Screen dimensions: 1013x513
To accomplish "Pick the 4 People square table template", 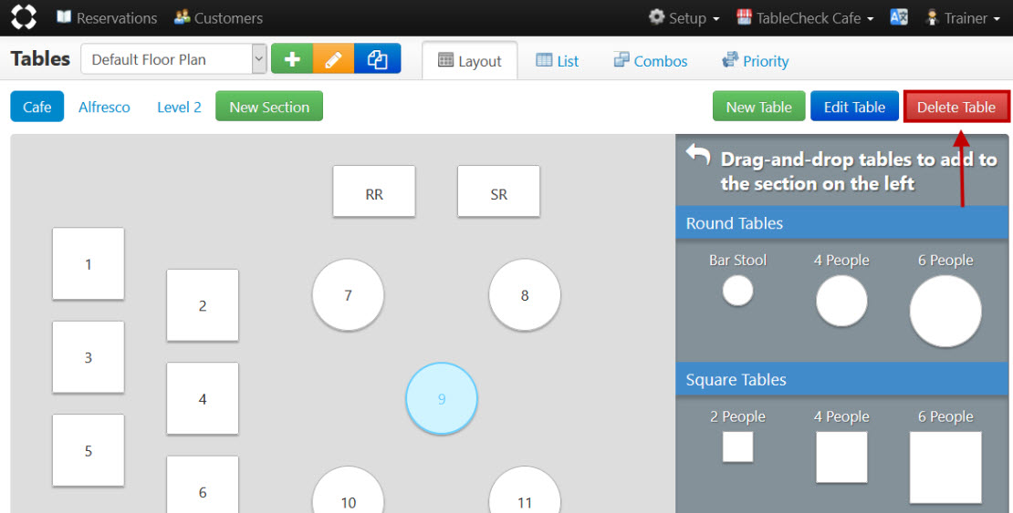I will tap(841, 457).
